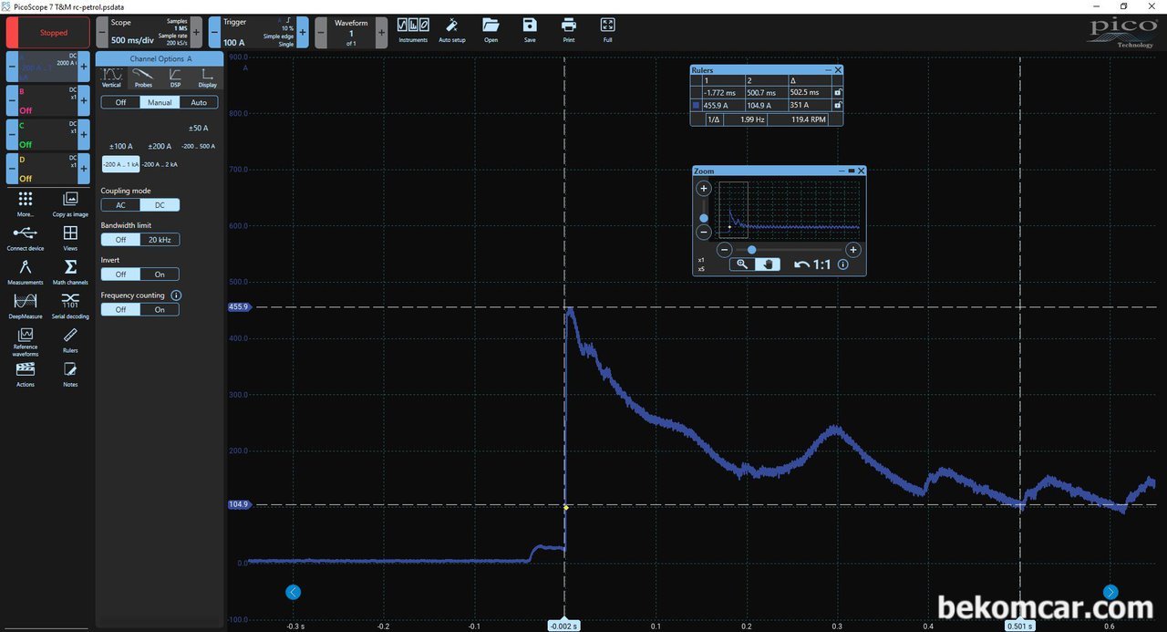Image resolution: width=1167 pixels, height=632 pixels.
Task: Decrease channel C range with minus
Action: tap(12, 134)
